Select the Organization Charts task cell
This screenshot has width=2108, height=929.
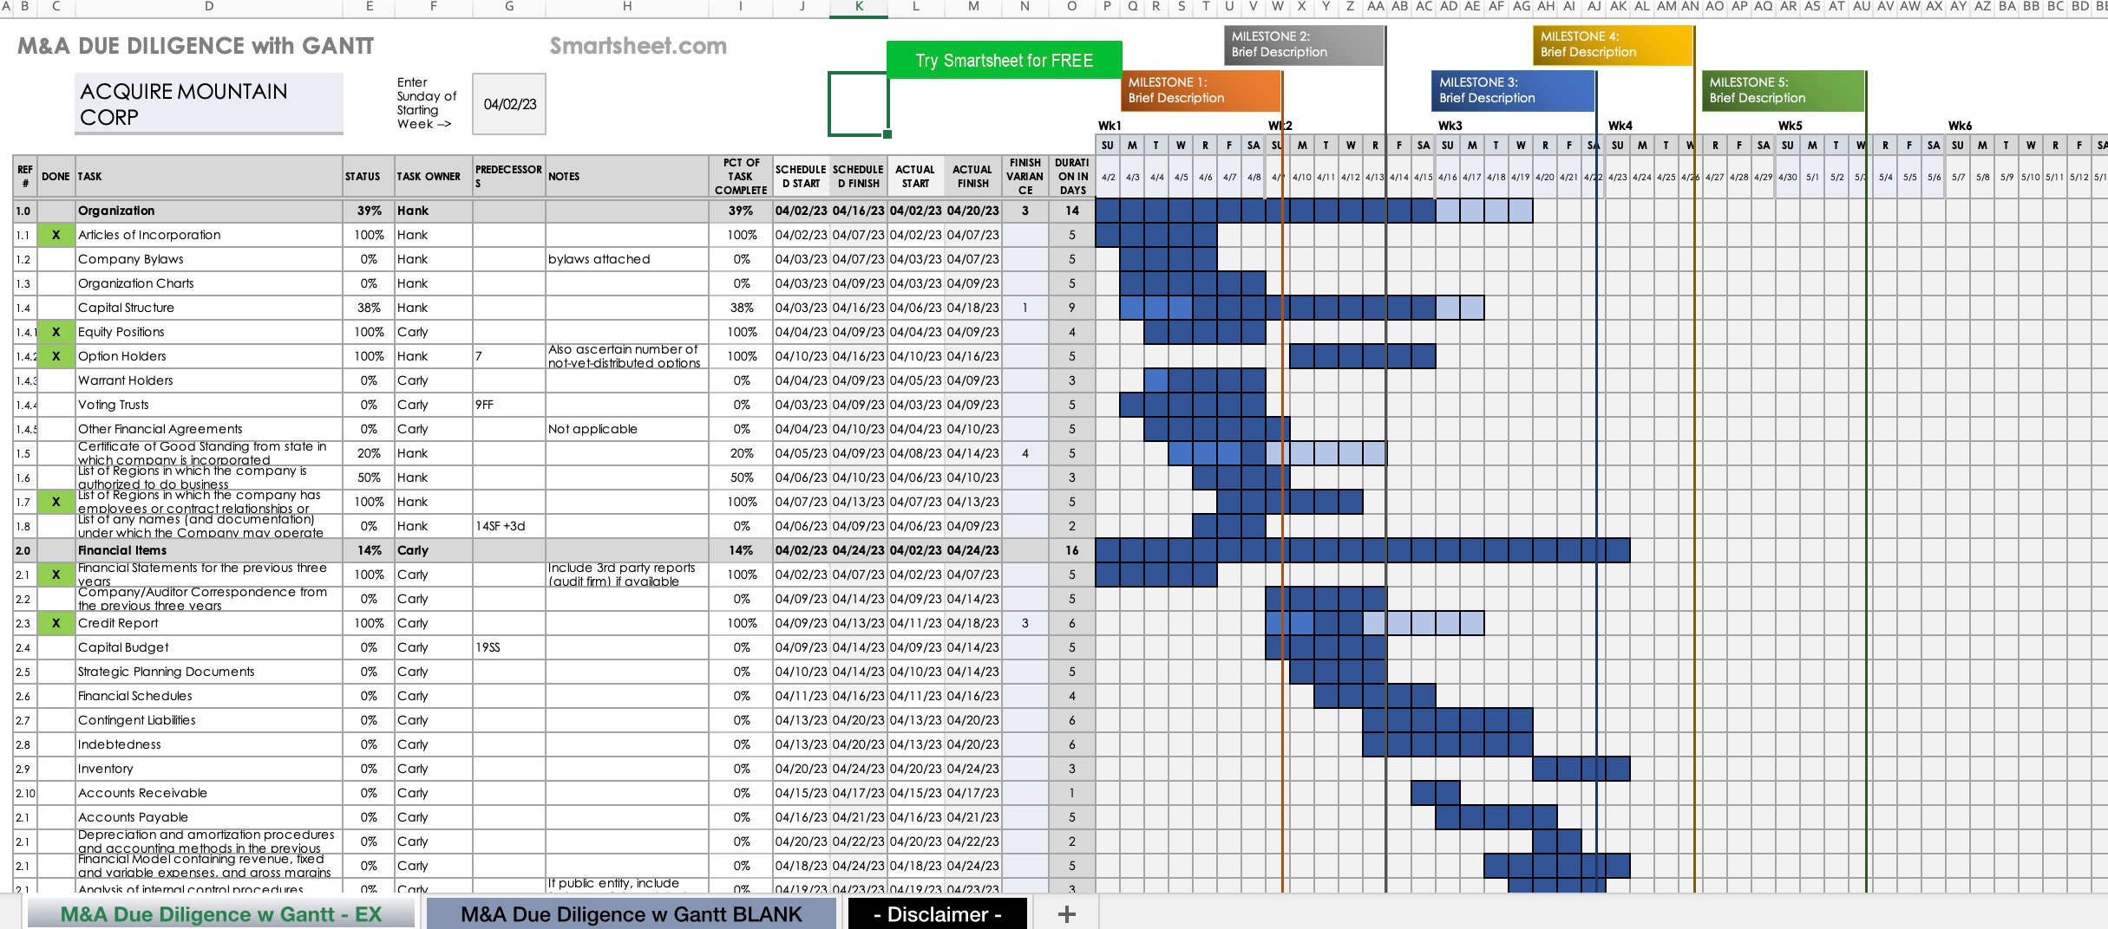[x=209, y=283]
